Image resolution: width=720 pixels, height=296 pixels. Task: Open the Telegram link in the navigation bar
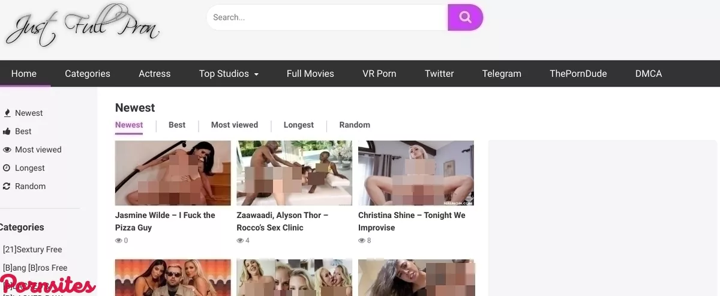[502, 74]
